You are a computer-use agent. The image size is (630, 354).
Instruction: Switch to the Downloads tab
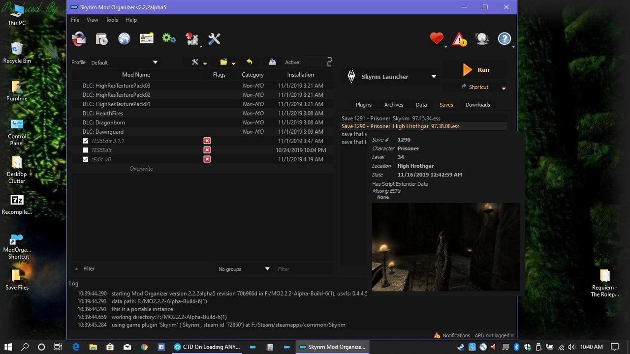point(477,105)
